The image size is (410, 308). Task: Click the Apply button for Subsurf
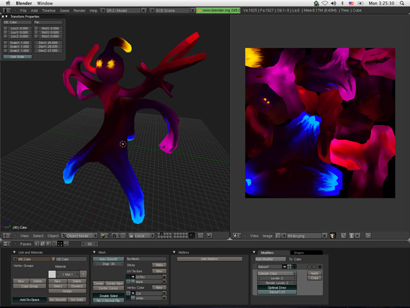tap(314, 273)
